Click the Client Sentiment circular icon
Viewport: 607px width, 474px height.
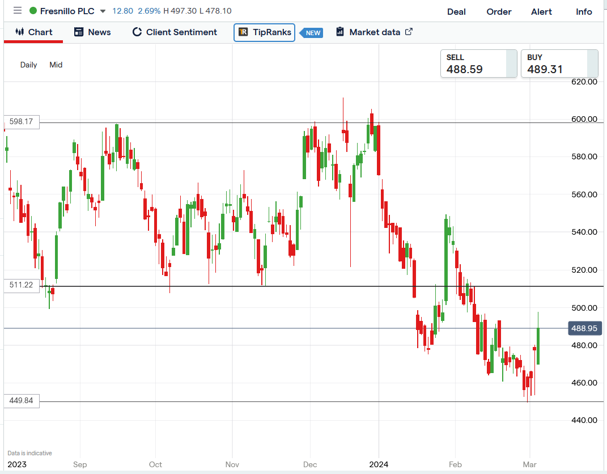point(137,32)
